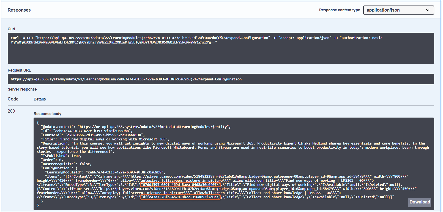Viewport: 443px width, 212px height.
Task: Click the Responses section heading
Action: (19, 10)
